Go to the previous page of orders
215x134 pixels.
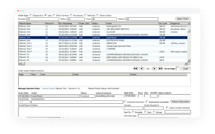[142, 69]
